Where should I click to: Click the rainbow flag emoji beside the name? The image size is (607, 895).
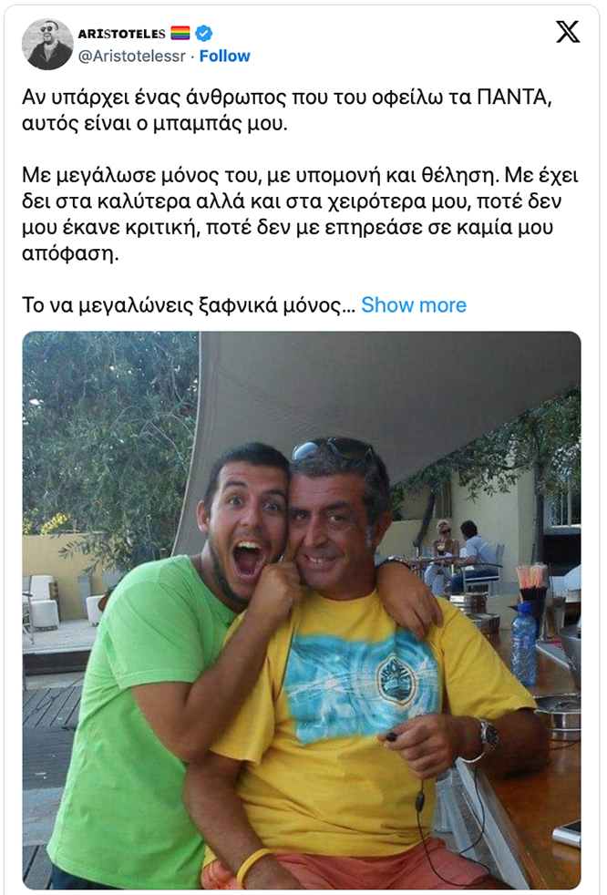(180, 33)
